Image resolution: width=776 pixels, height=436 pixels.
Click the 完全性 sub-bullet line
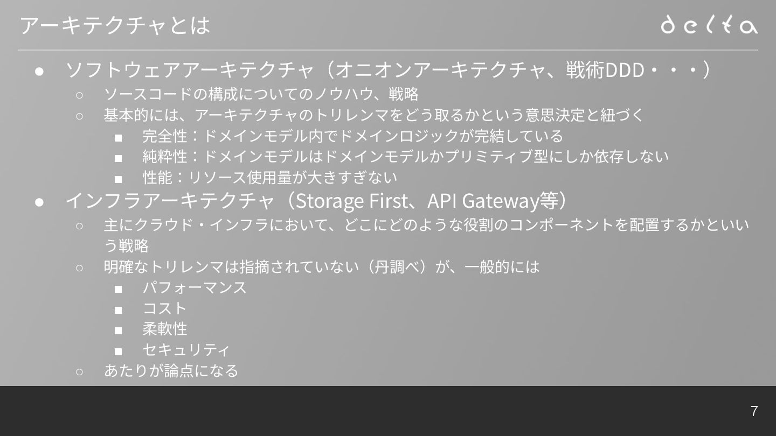coord(352,136)
